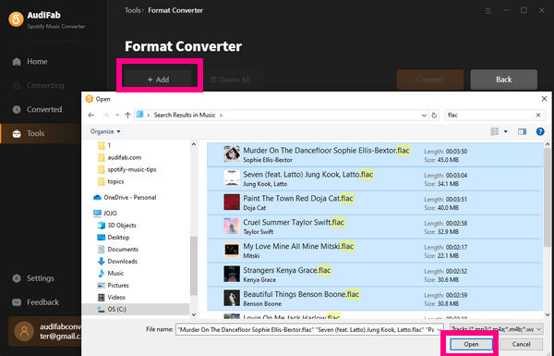554x356 pixels.
Task: Select Strangers Kenya Grace.flac
Action: 375,275
